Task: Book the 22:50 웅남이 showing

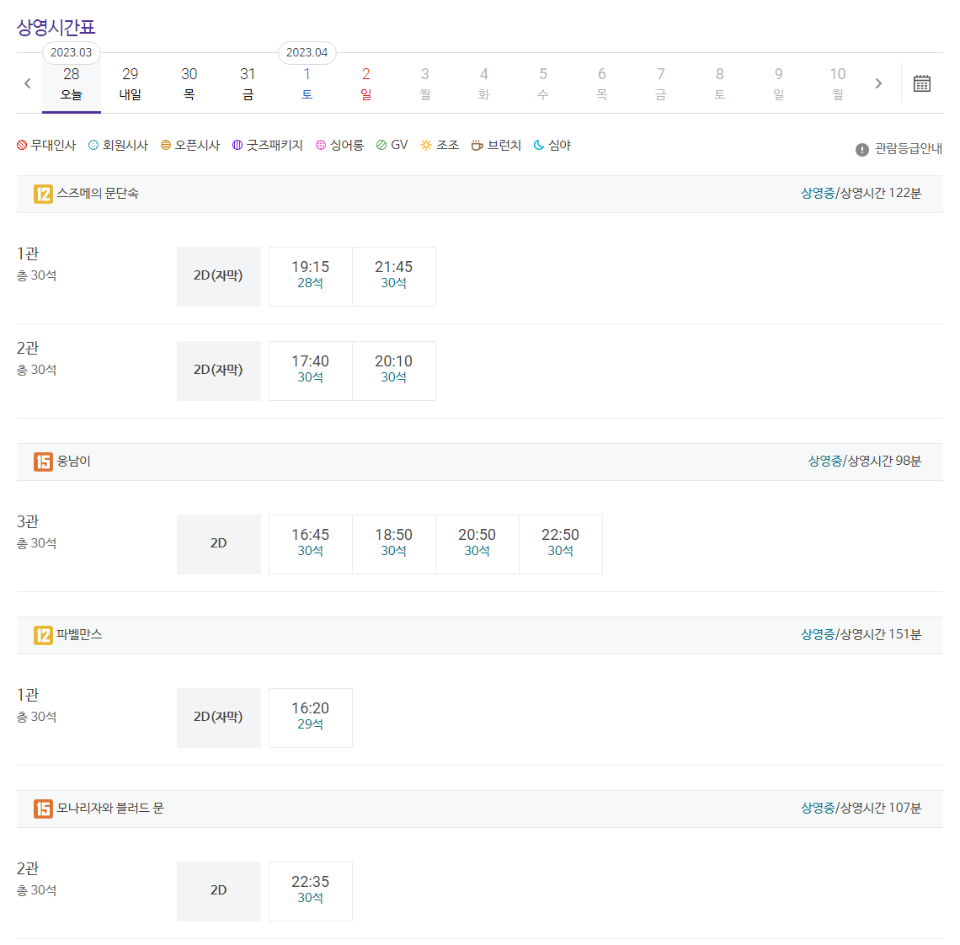Action: click(560, 544)
